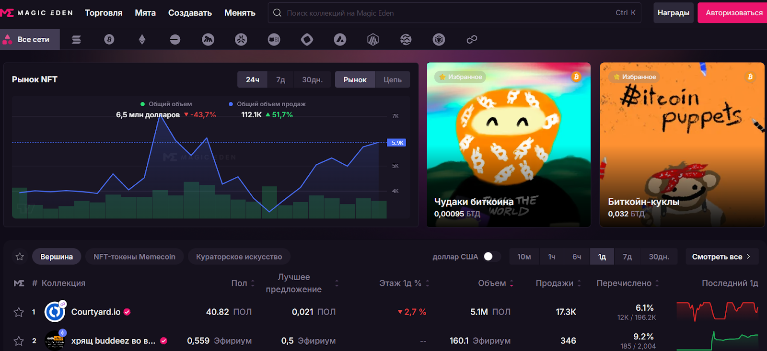Click the Награды button

674,13
